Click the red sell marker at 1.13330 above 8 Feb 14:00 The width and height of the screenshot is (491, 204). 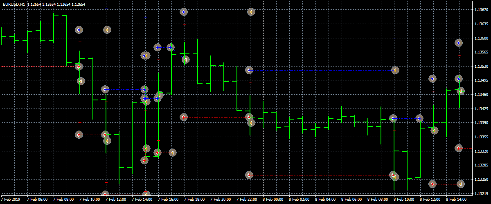click(x=459, y=148)
